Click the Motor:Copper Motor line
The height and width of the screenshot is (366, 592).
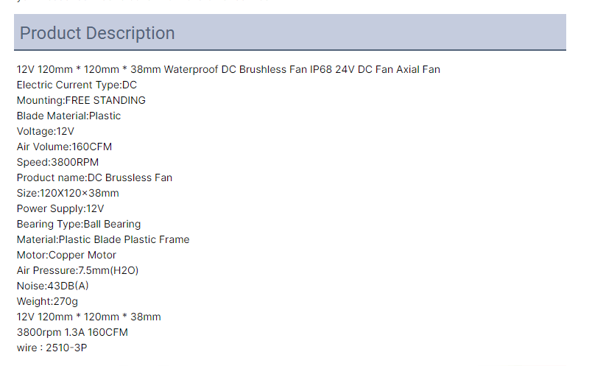(x=66, y=256)
